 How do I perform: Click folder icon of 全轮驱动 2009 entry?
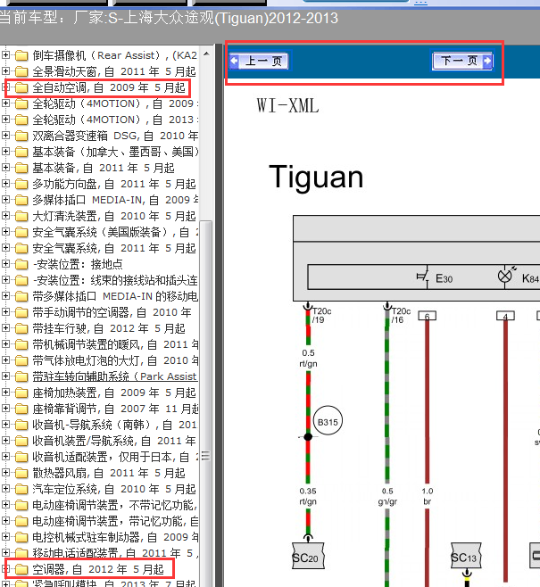pos(21,103)
